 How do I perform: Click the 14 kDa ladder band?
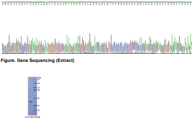35,106
